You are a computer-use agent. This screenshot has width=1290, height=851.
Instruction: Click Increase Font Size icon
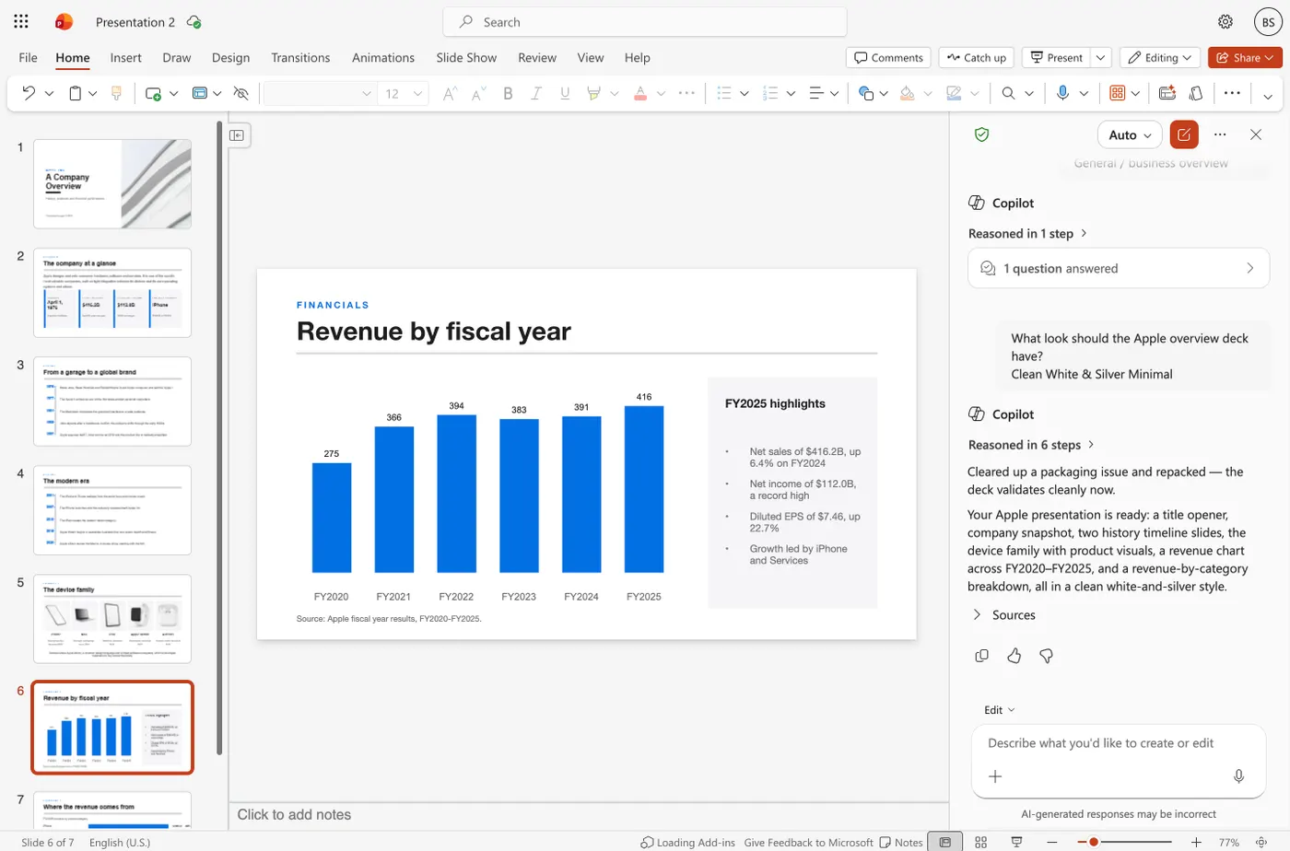[450, 93]
